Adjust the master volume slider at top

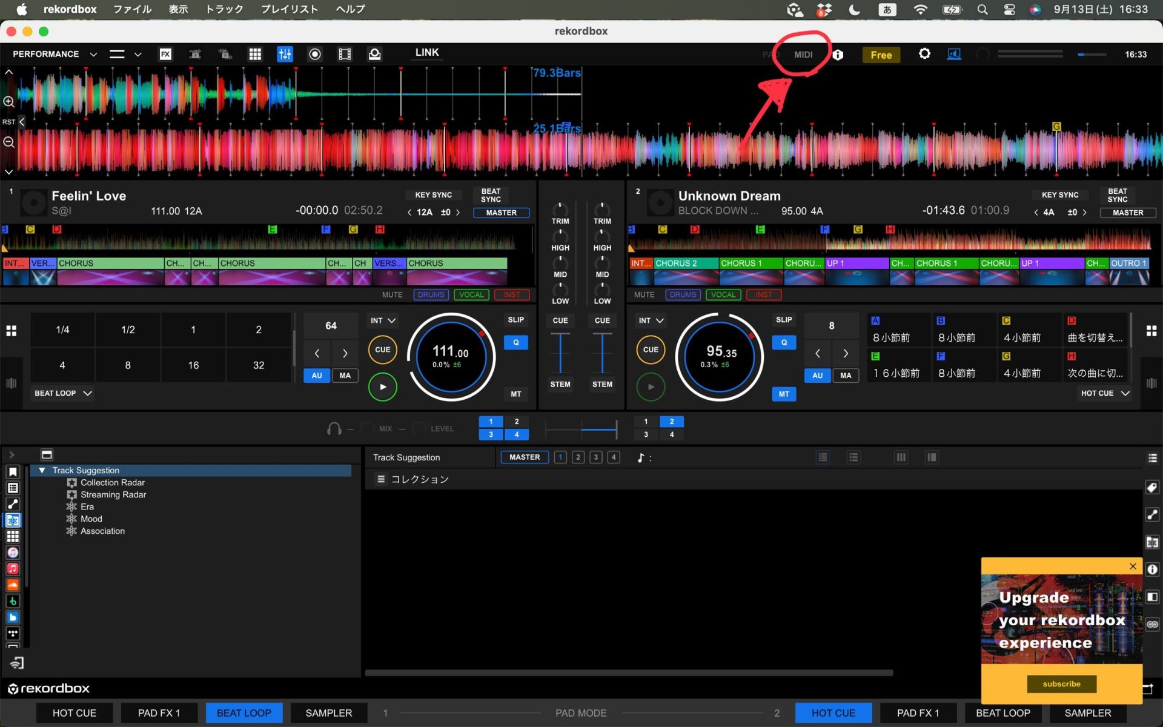(1092, 55)
